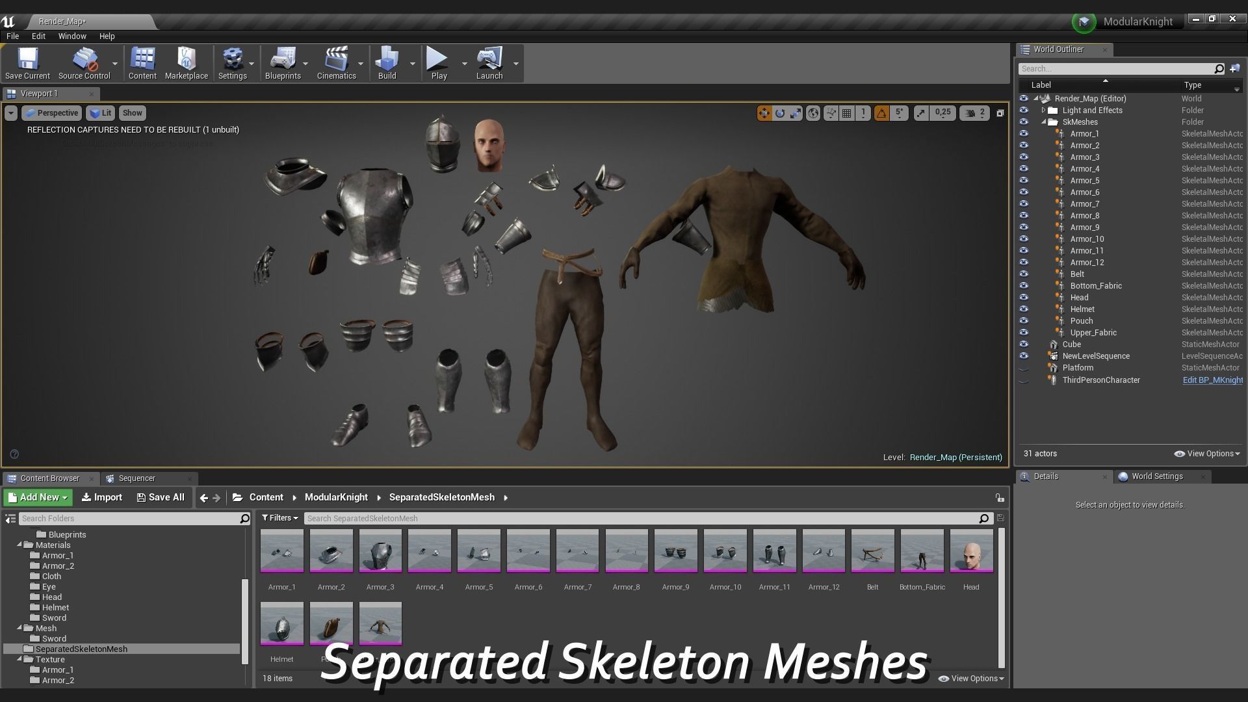
Task: Collapse the SkMeshes folder in outliner
Action: [x=1044, y=122]
